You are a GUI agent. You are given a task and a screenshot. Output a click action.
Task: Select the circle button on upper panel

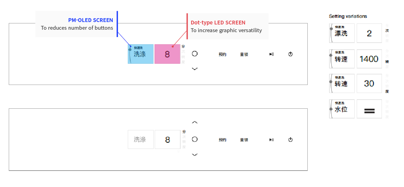coord(195,53)
